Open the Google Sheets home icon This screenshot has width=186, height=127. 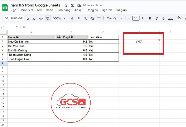pos(5,7)
